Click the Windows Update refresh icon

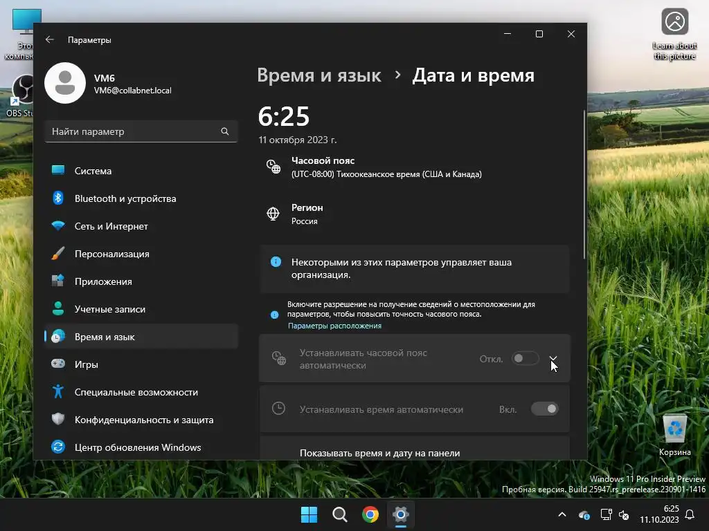point(58,447)
